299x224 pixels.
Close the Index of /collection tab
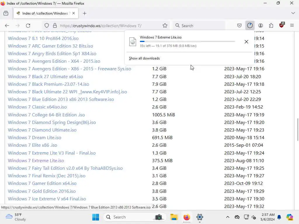74,13
